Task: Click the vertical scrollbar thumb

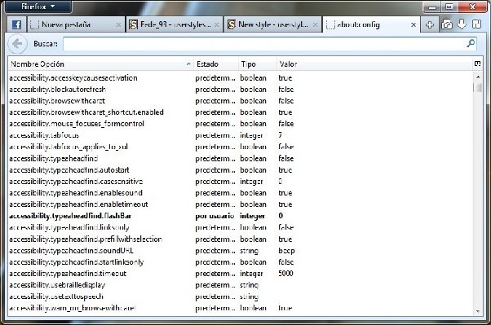Action: 478,87
